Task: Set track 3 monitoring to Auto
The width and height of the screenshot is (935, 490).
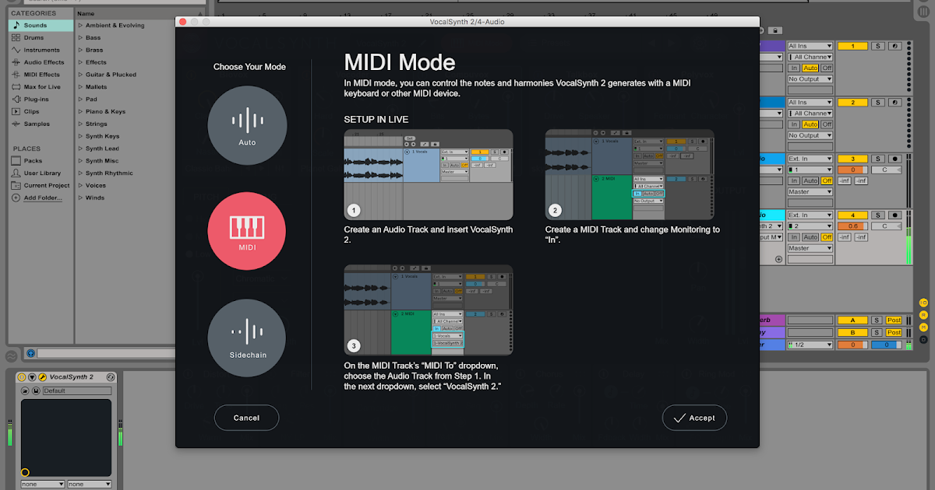Action: click(x=810, y=180)
